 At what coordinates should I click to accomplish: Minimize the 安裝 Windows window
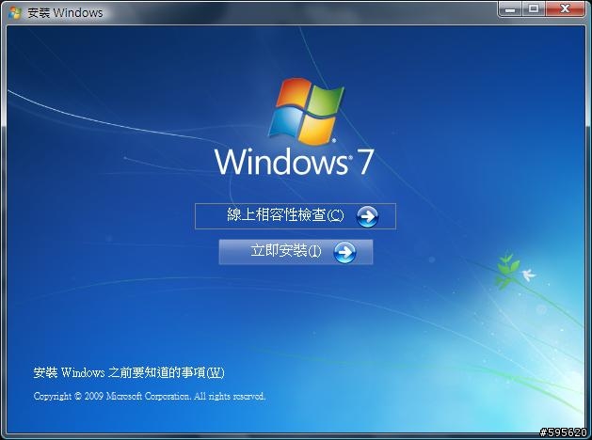click(x=510, y=9)
